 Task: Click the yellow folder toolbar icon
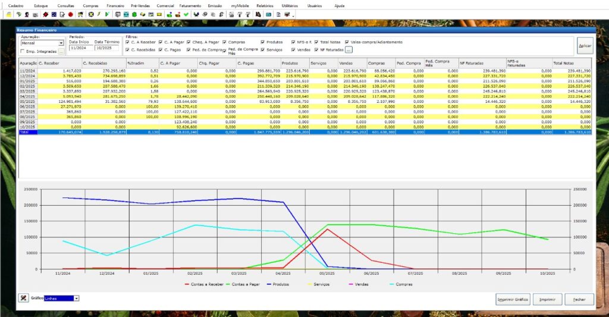click(8, 14)
